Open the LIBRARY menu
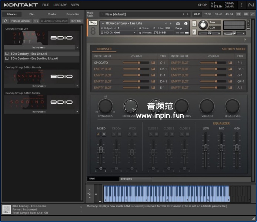257x222 pixels. click(60, 5)
